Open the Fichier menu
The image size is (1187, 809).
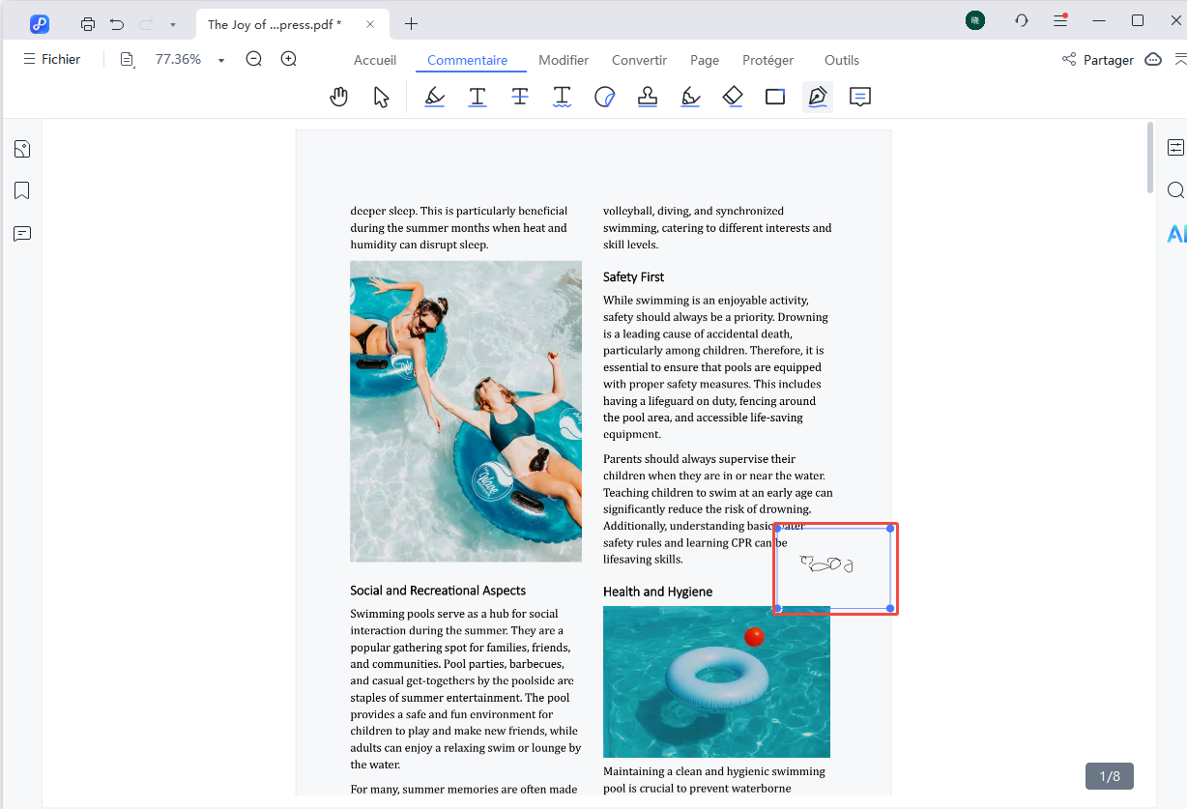tap(51, 59)
